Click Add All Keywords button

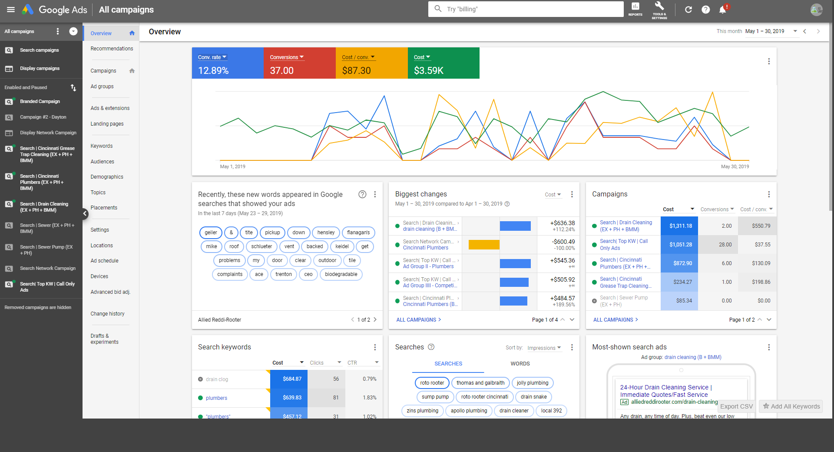(x=791, y=406)
